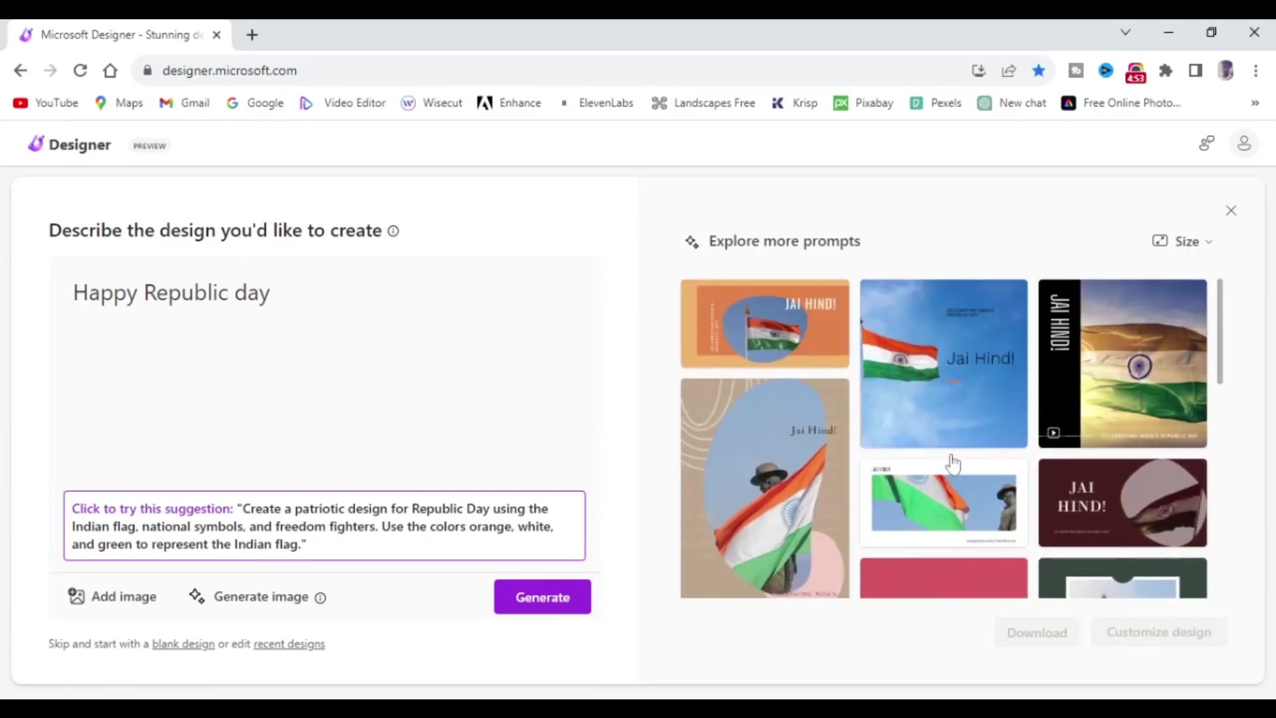Select the white framed flag and soldier design
The height and width of the screenshot is (718, 1276).
tap(944, 503)
